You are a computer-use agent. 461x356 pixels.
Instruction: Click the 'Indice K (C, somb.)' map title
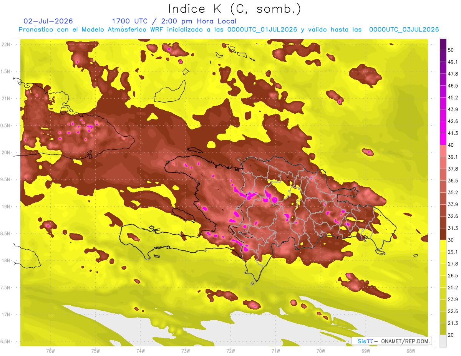pyautogui.click(x=234, y=9)
